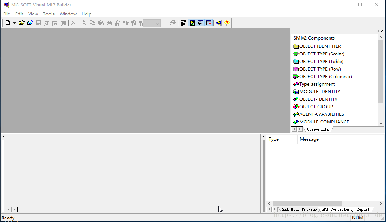
Task: Select OBJECT-TYPE (Row) component
Action: point(317,69)
